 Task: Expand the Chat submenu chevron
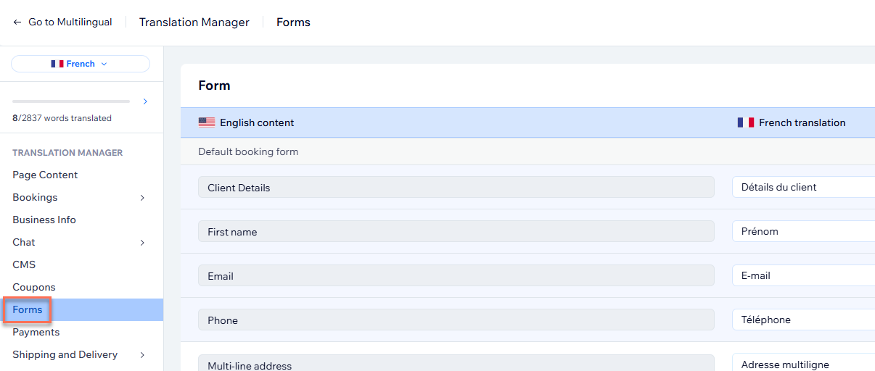tap(142, 243)
